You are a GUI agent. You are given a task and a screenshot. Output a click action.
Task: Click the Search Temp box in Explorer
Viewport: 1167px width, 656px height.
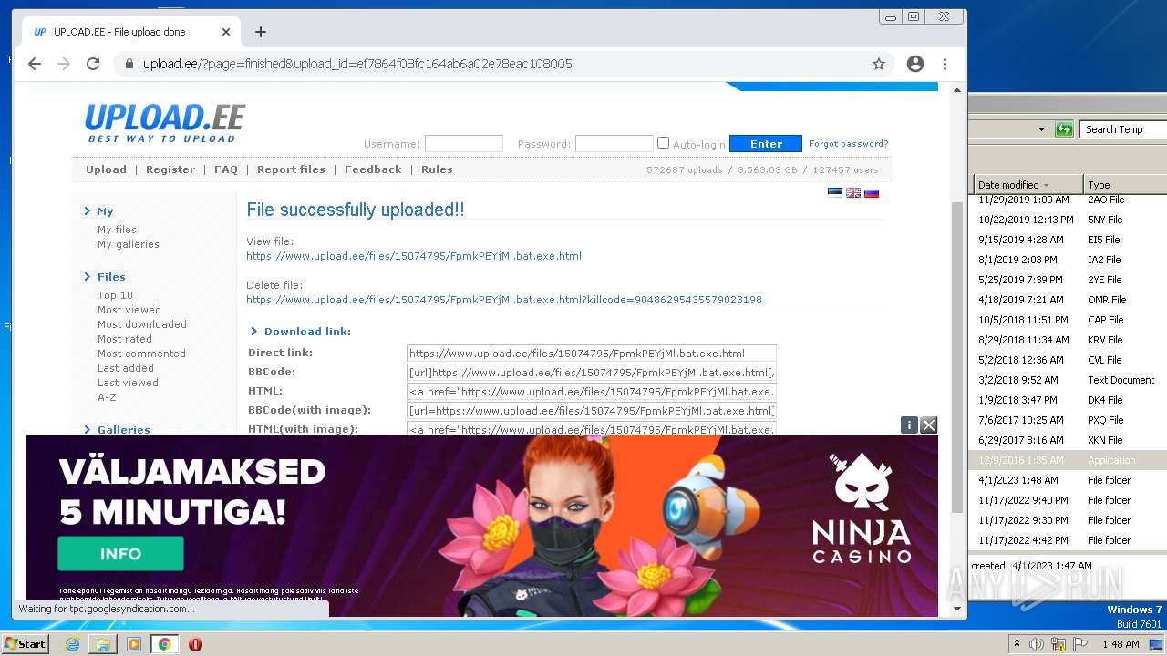(1123, 129)
